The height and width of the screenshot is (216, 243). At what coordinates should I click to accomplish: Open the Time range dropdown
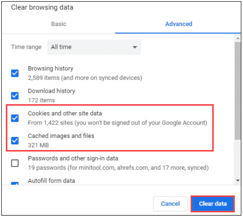click(x=94, y=47)
